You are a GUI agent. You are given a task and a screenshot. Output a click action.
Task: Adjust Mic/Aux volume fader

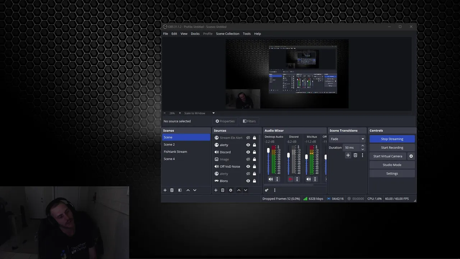pyautogui.click(x=306, y=157)
